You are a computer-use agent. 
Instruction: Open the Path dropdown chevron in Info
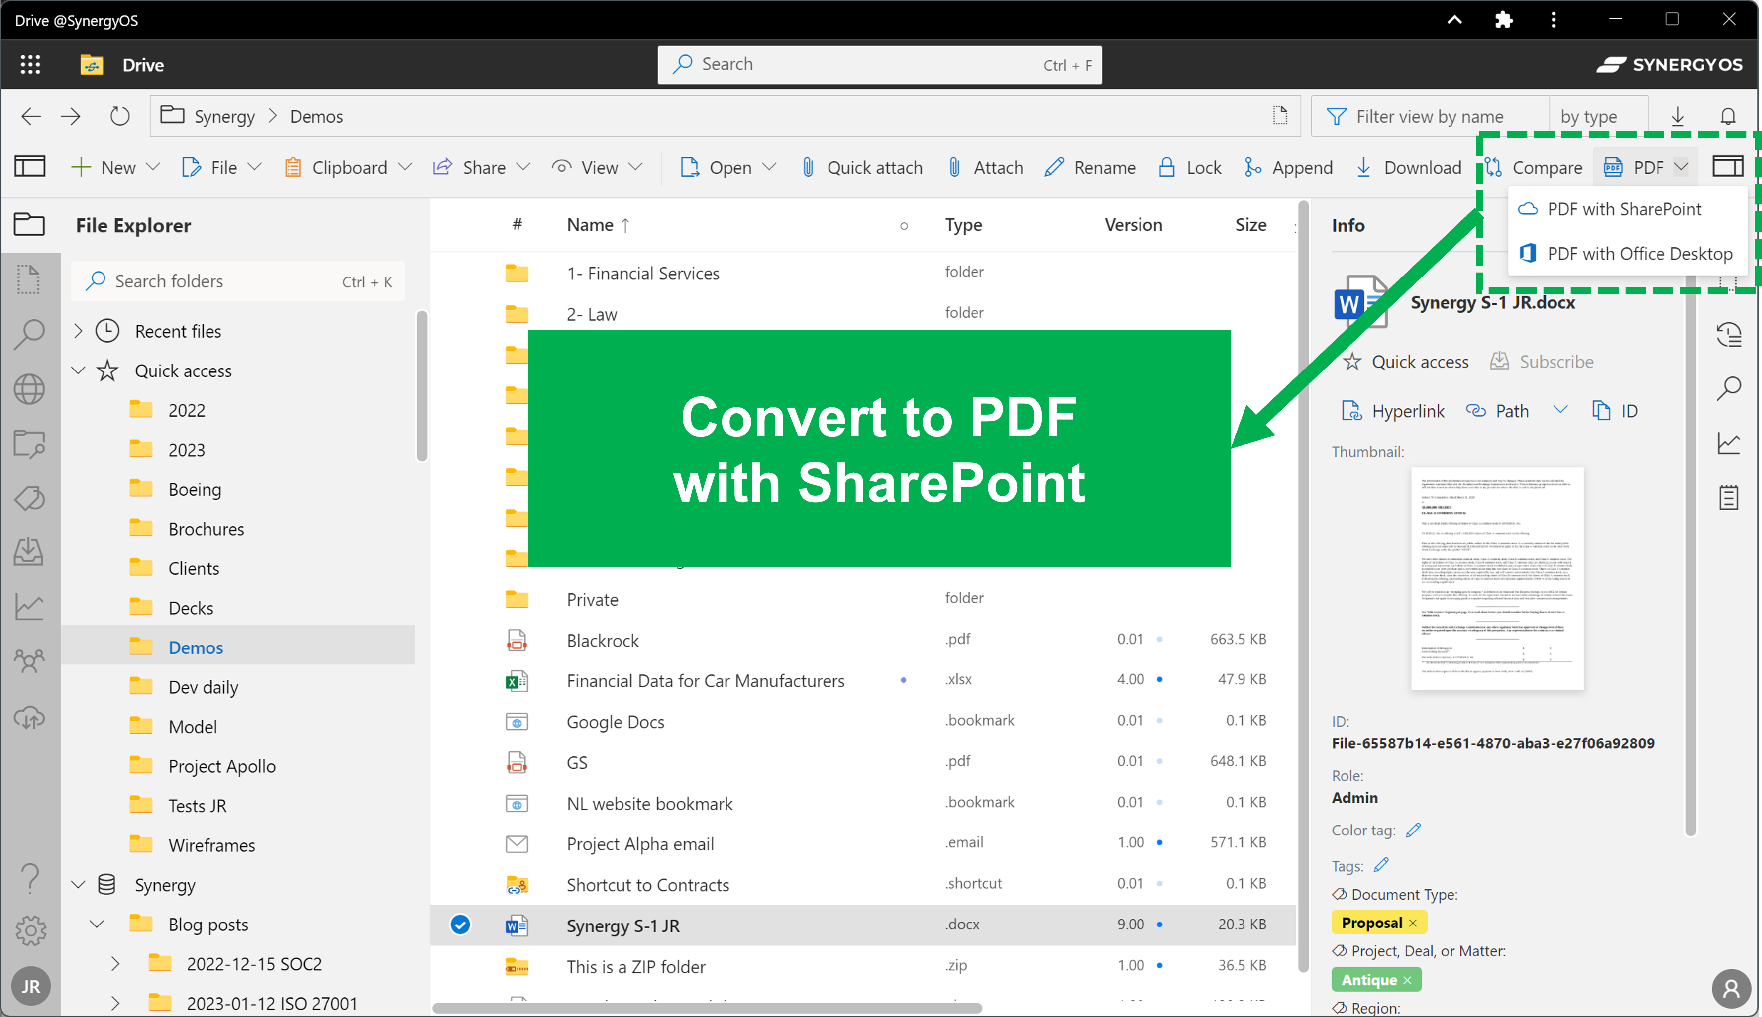click(1560, 410)
